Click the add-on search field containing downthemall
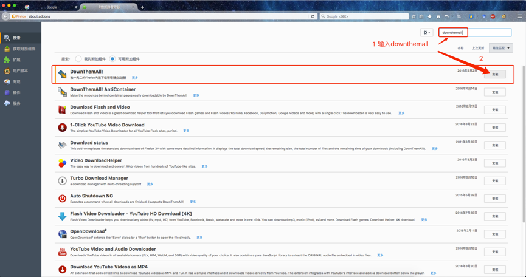This screenshot has height=277, width=526. click(476, 32)
